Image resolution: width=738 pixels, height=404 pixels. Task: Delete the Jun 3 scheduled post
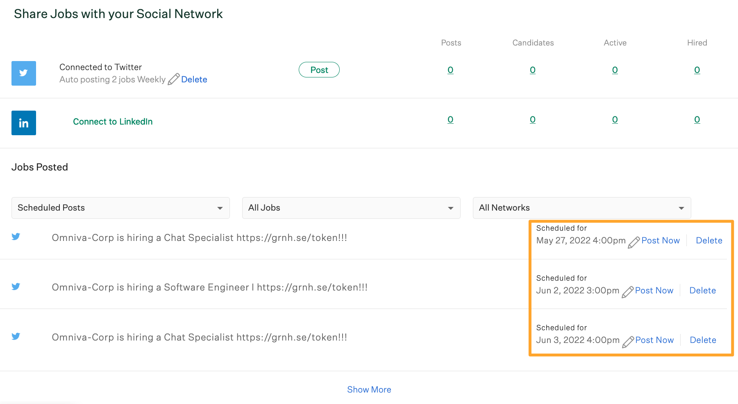pos(703,340)
